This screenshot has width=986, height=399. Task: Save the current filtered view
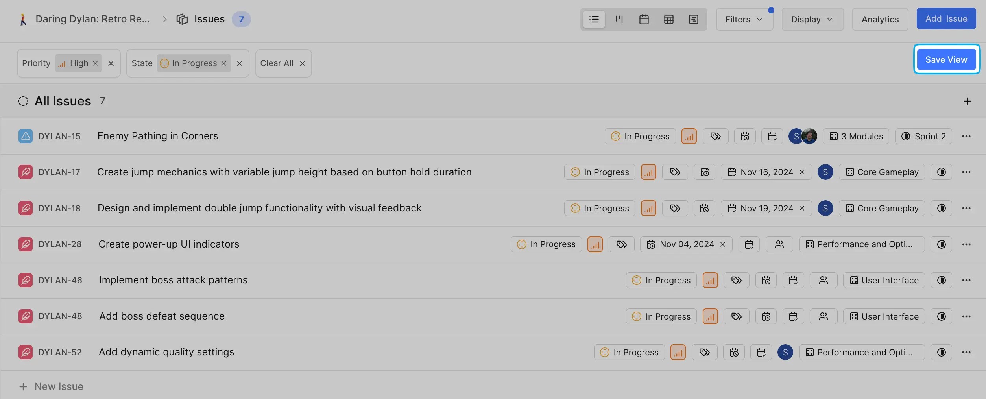coord(946,59)
